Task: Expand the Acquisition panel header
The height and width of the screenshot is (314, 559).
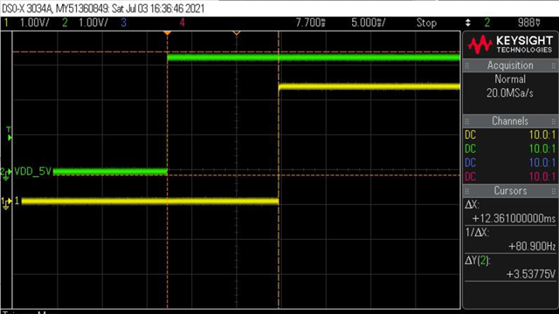Action: [x=510, y=65]
